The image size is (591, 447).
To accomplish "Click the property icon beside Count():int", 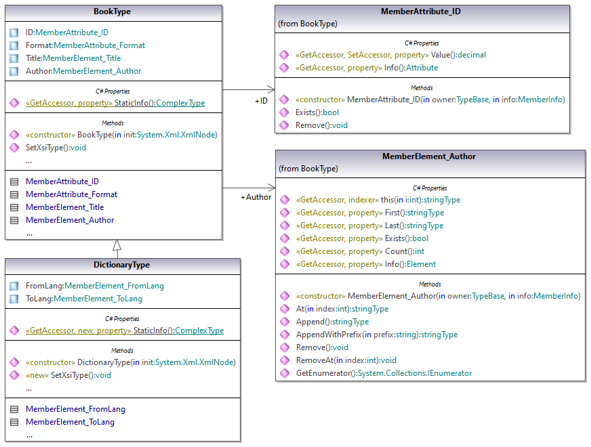I will (284, 251).
